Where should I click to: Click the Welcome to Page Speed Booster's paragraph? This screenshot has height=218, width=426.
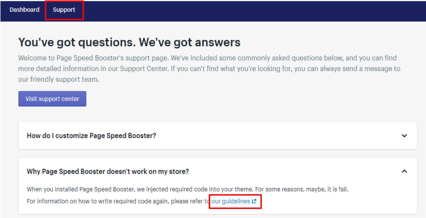209,69
